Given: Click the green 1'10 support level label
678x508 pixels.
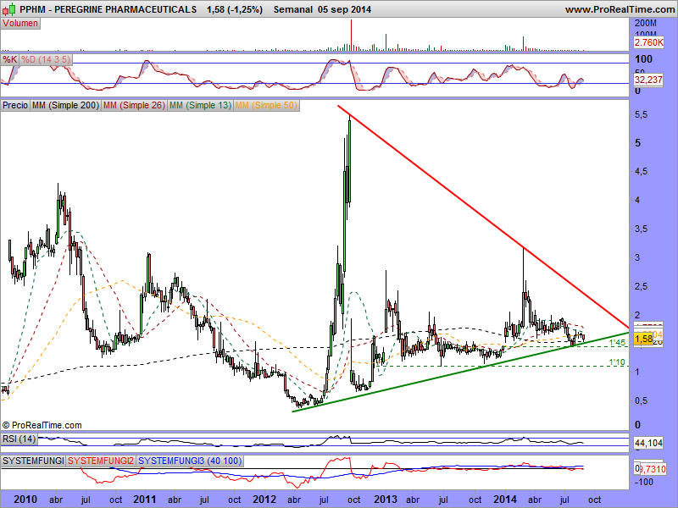Looking at the screenshot, I should click(x=617, y=362).
